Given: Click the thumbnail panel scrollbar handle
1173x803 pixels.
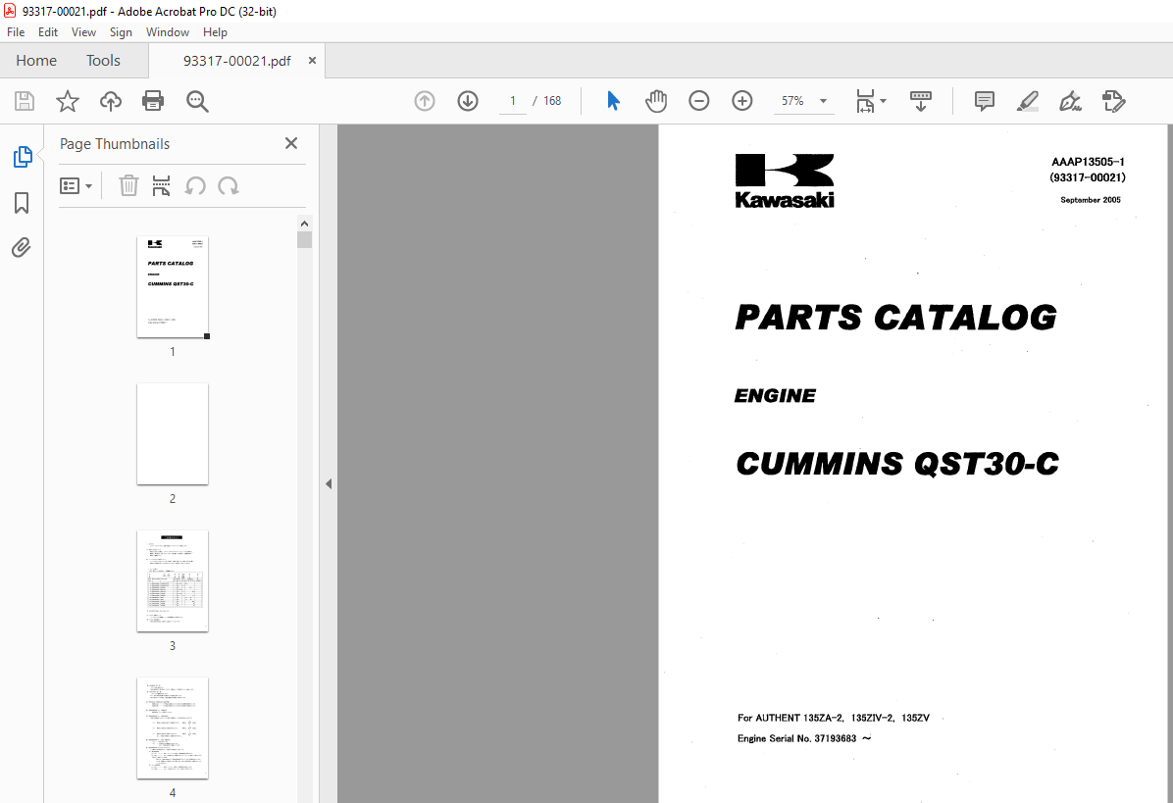Looking at the screenshot, I should click(304, 240).
